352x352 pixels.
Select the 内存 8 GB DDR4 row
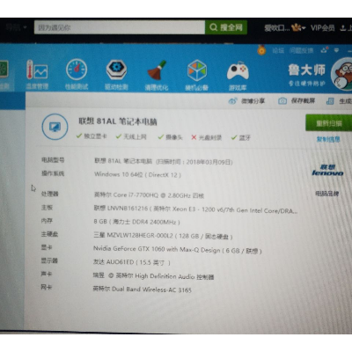click(x=111, y=222)
